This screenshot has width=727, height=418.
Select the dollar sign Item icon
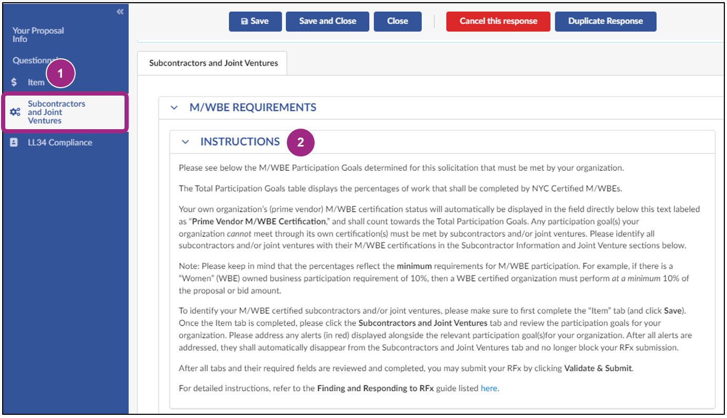coord(14,82)
